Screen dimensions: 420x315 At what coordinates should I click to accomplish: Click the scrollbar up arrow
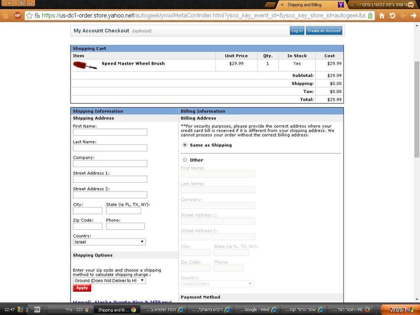(x=417, y=26)
